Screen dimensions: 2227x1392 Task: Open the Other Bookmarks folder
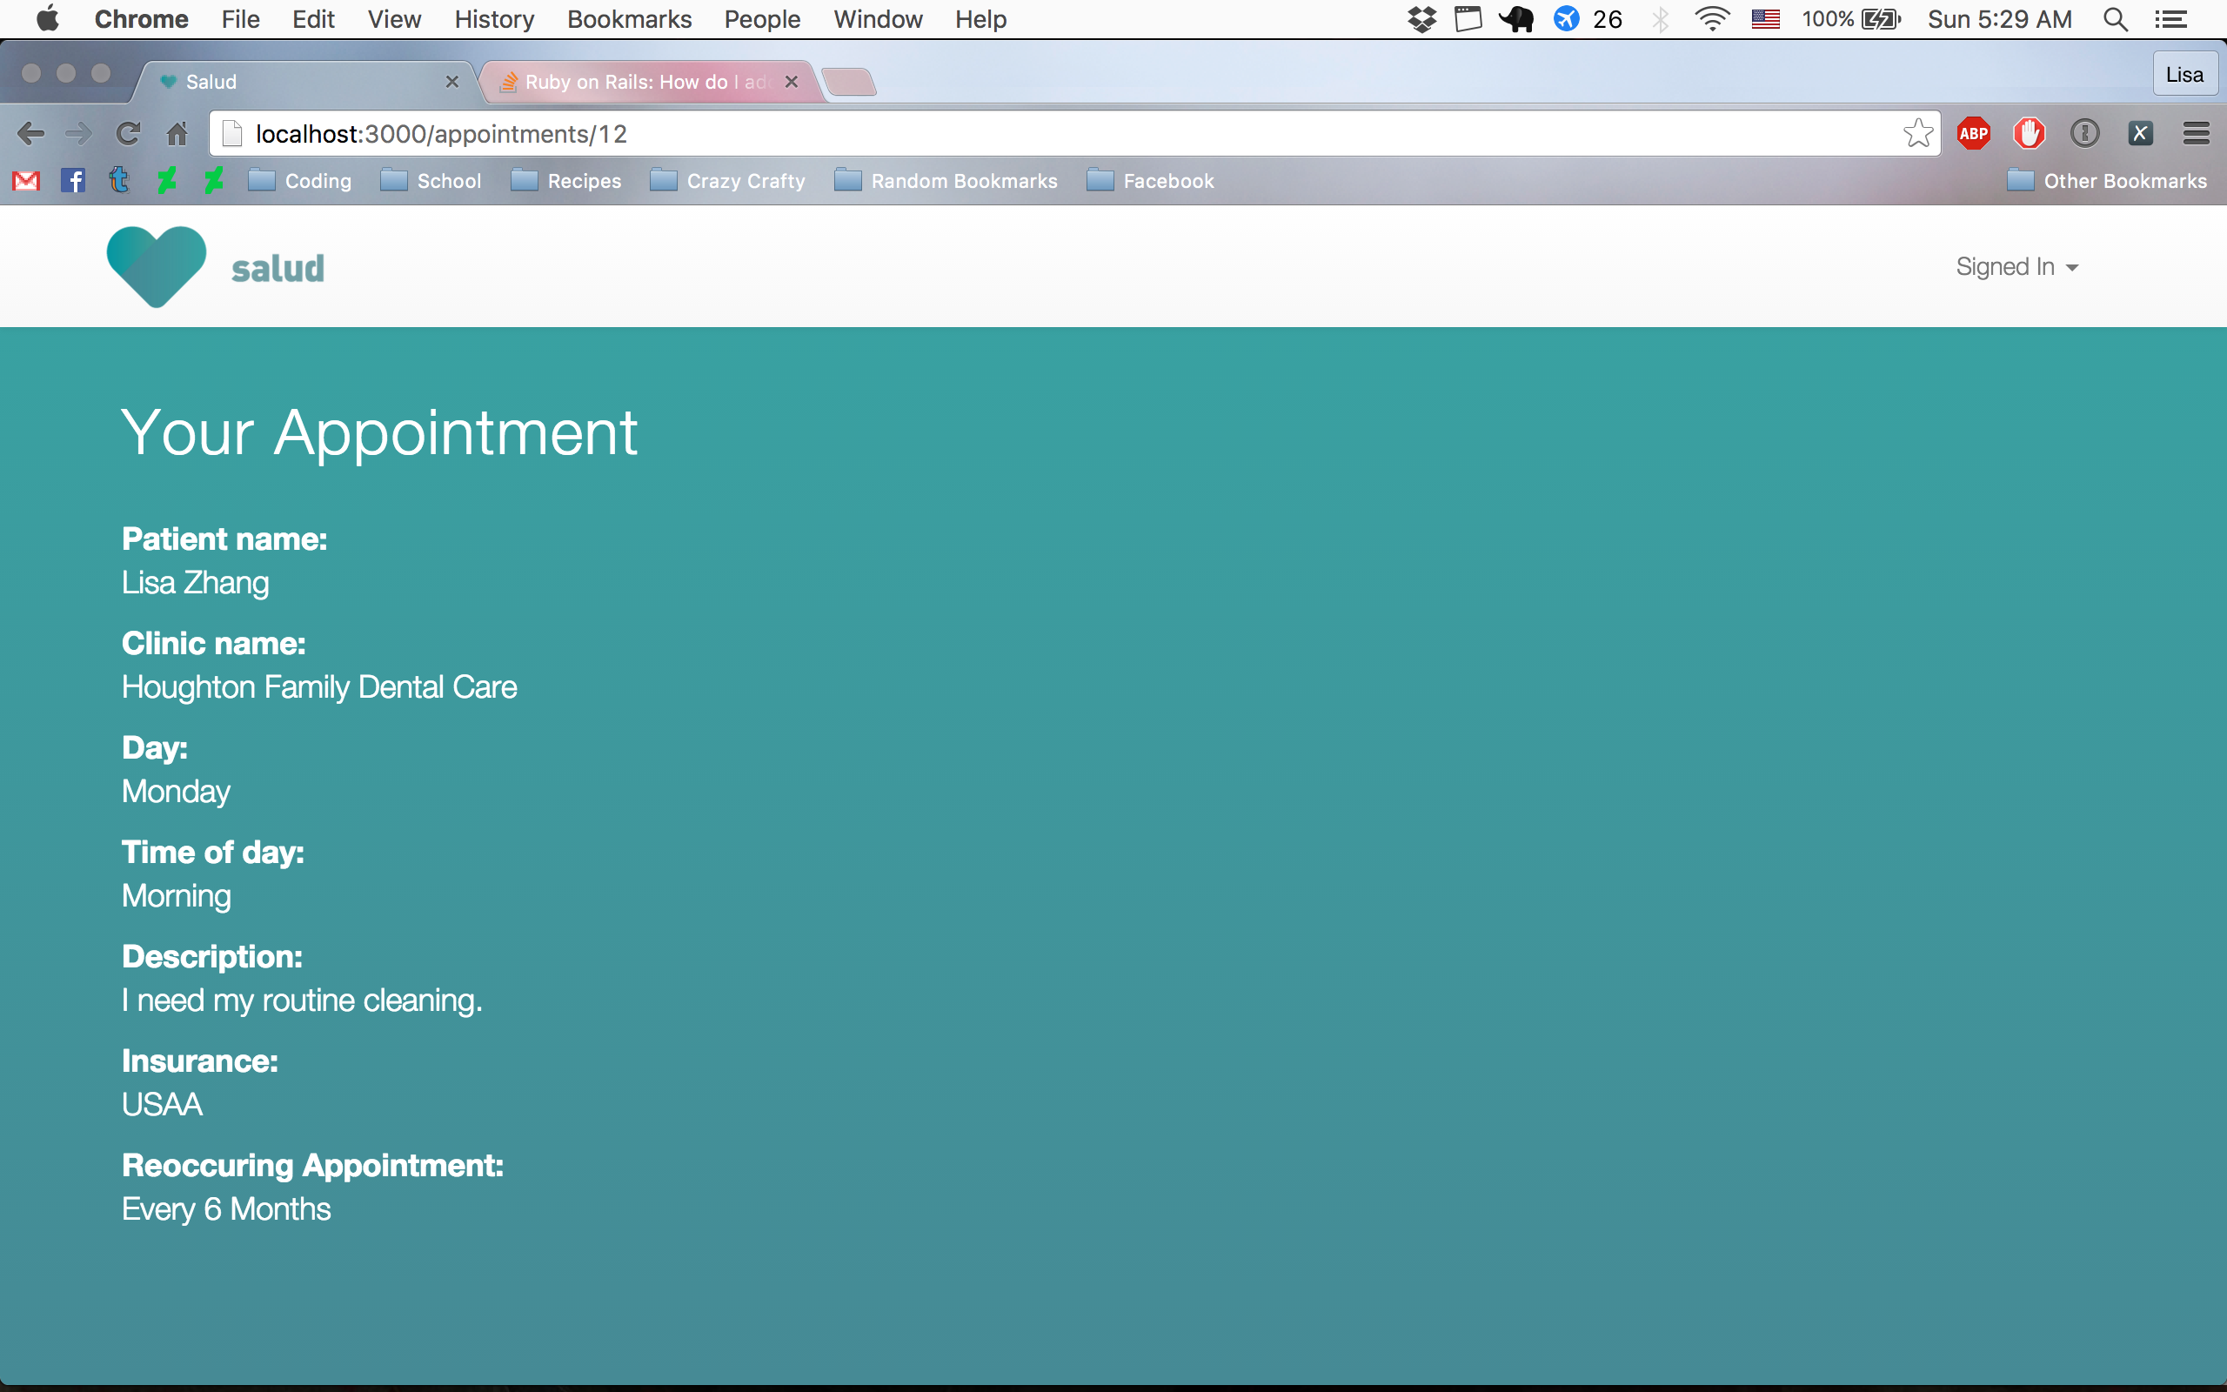(x=2106, y=180)
